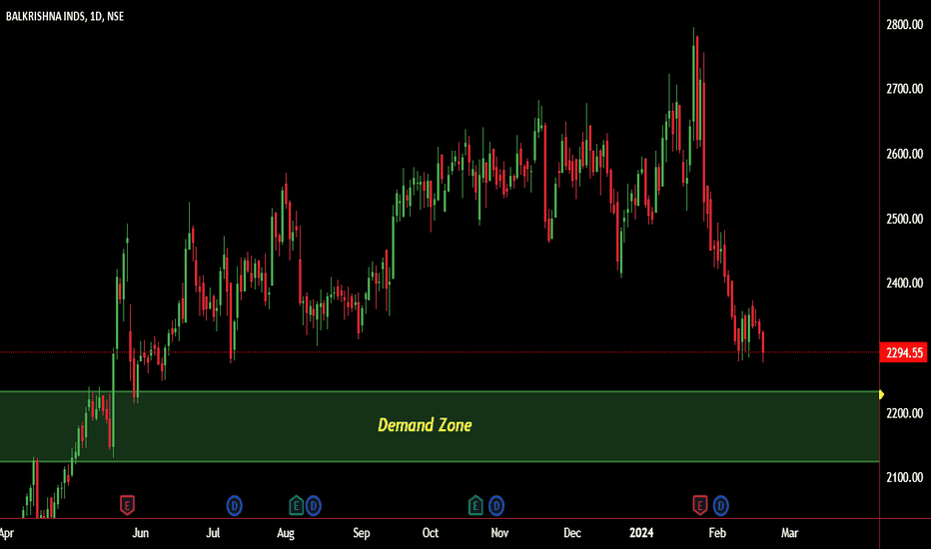The image size is (931, 549).
Task: Open the red earnings E marker after 2024
Action: 700,505
